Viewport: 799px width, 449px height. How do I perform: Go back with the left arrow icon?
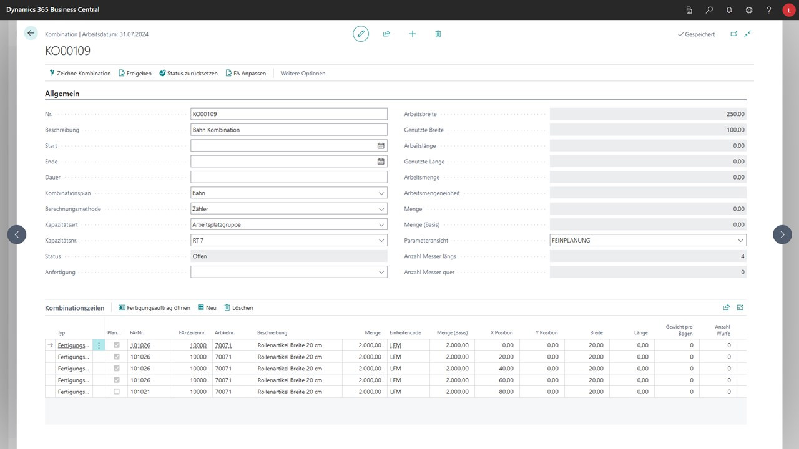coord(31,33)
